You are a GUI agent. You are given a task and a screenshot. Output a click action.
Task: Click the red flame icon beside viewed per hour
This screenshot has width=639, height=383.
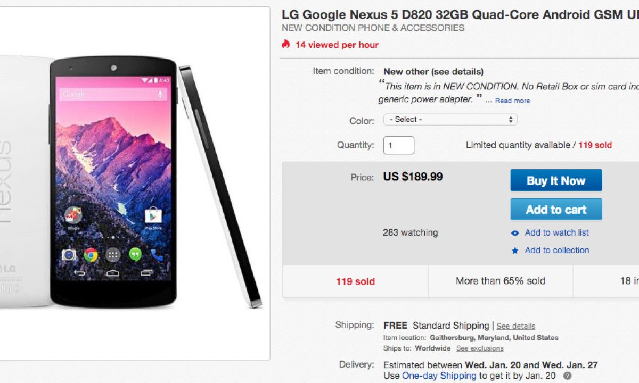click(x=286, y=44)
